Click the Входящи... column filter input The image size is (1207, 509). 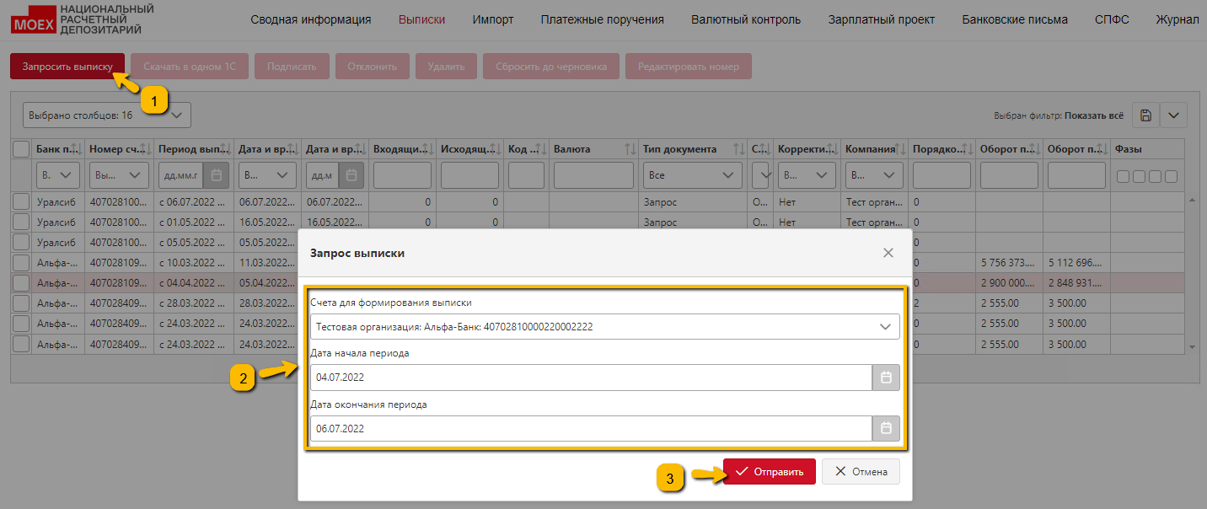(x=402, y=175)
